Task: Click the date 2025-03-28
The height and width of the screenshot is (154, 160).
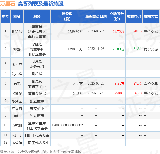Action: [96, 83]
